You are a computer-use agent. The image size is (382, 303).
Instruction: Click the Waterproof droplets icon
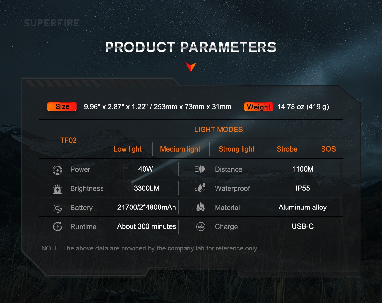(200, 188)
